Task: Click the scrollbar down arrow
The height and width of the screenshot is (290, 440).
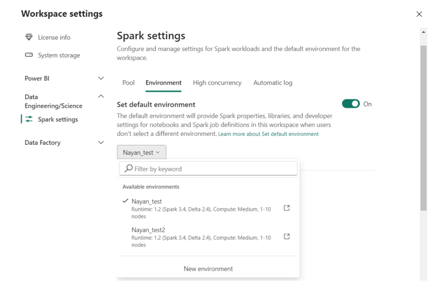Action: 423,277
